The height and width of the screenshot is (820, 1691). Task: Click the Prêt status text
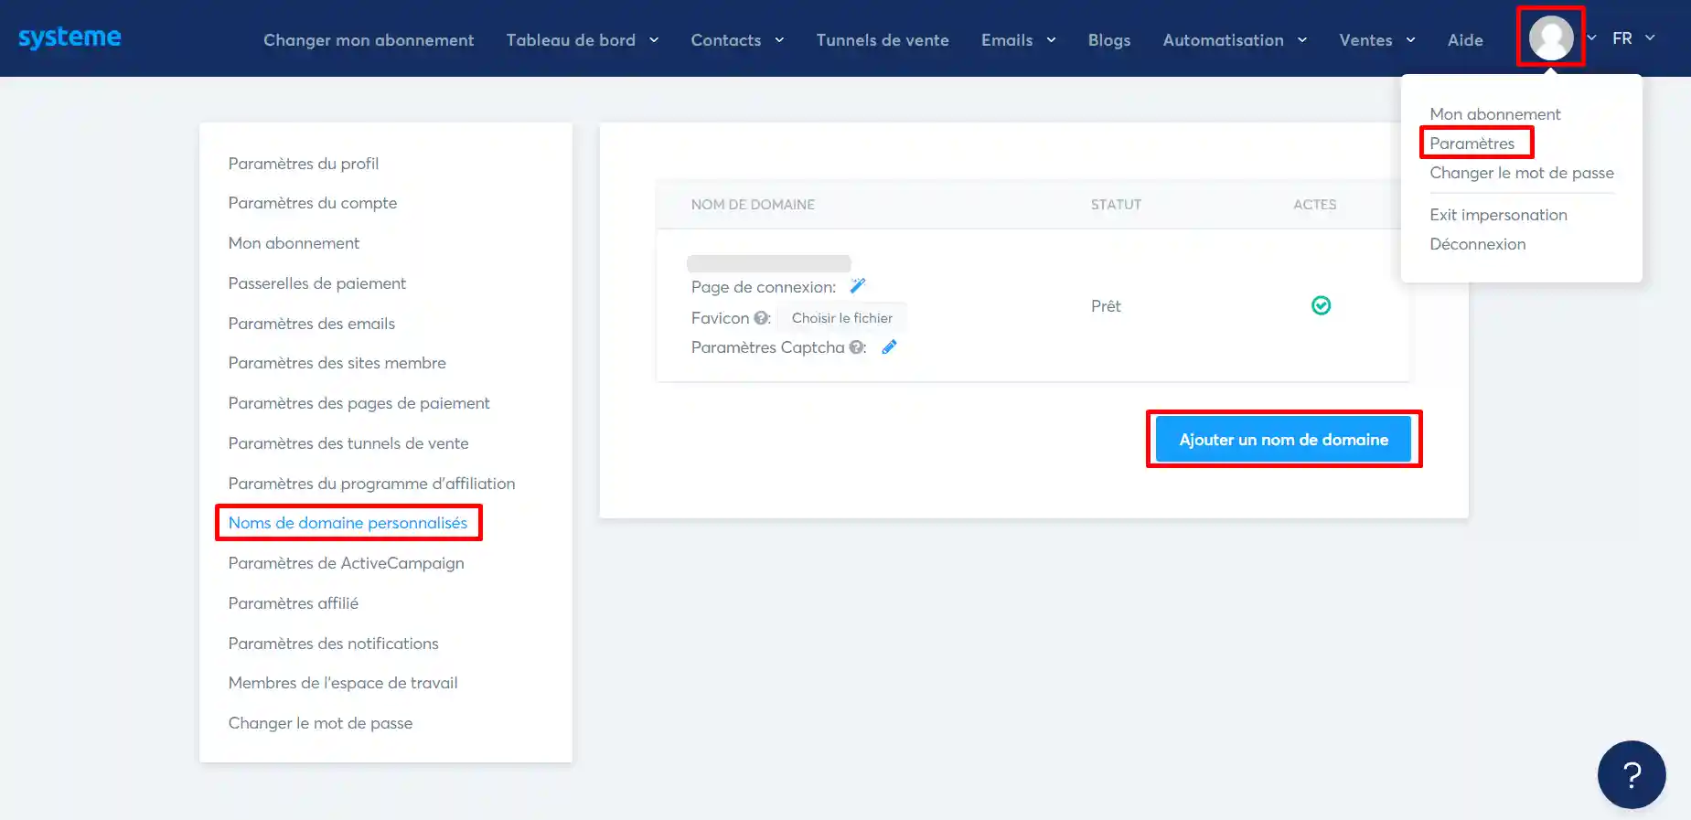click(1106, 306)
